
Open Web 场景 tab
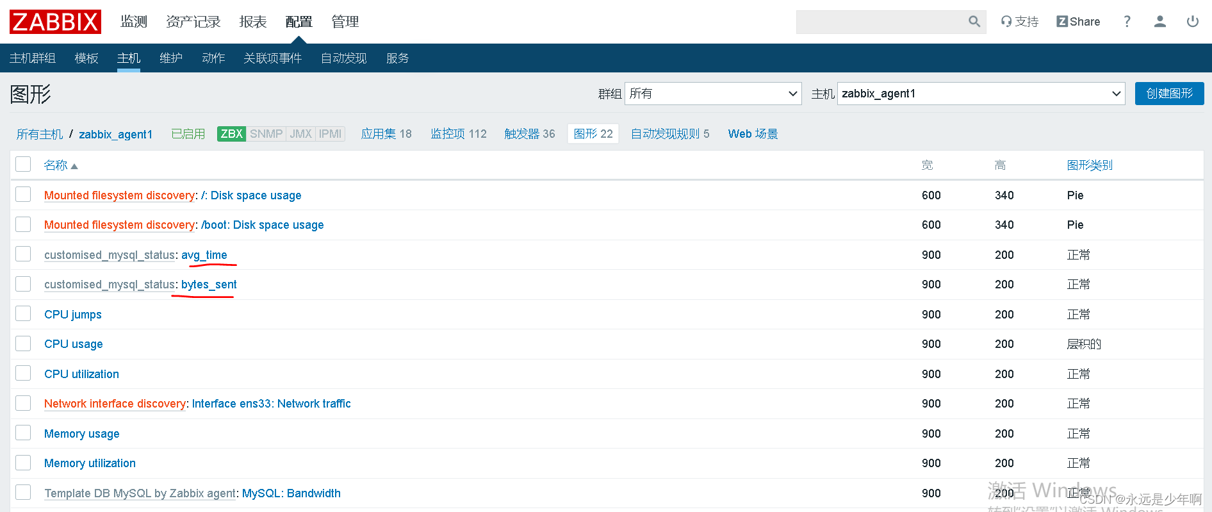(x=753, y=134)
